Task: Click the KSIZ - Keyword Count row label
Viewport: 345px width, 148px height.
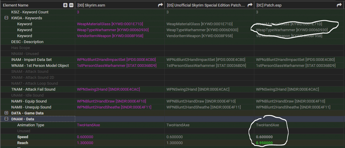Action: tap(30, 12)
